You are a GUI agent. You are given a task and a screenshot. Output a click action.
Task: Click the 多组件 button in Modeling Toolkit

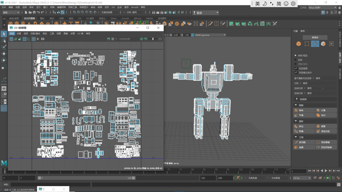(315, 37)
